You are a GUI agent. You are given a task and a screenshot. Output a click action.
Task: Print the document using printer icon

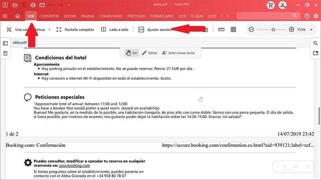pyautogui.click(x=33, y=5)
